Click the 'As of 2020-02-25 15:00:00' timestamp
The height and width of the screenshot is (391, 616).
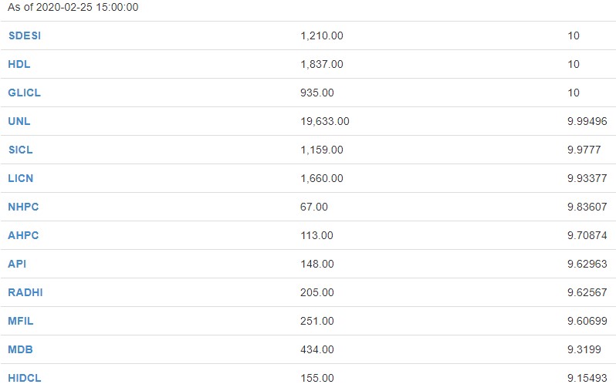tap(73, 8)
